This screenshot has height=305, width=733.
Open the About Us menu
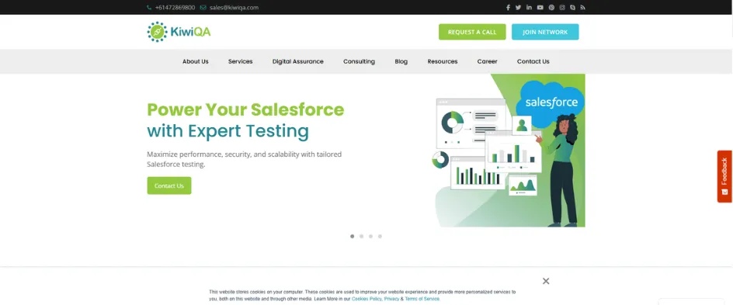coord(196,61)
